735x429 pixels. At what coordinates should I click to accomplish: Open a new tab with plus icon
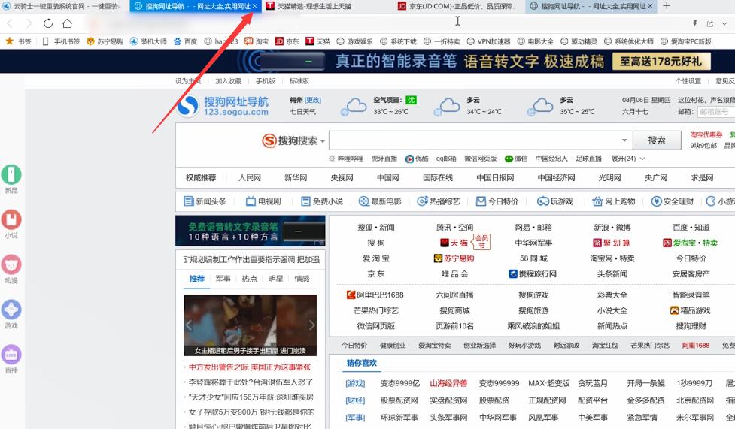click(x=667, y=6)
